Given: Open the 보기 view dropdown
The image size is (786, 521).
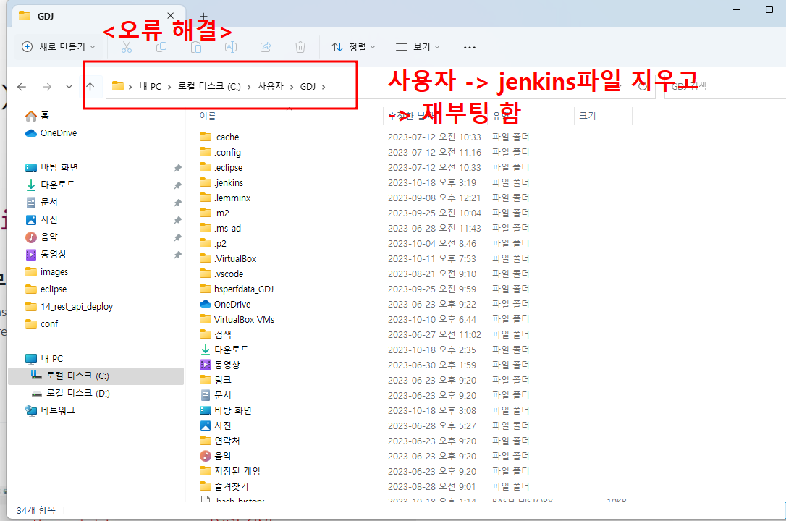Looking at the screenshot, I should tap(417, 47).
